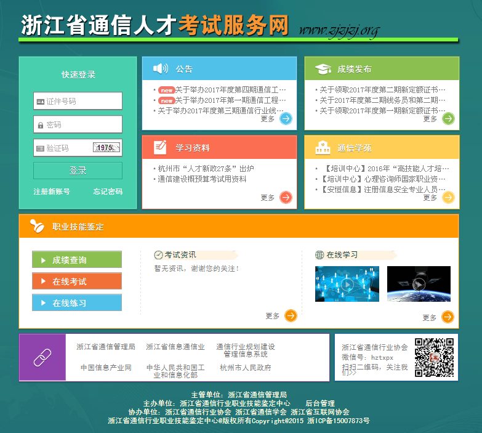Click the yellow arrow icon in 通信学苑 panel
The width and height of the screenshot is (482, 433).
click(x=448, y=197)
